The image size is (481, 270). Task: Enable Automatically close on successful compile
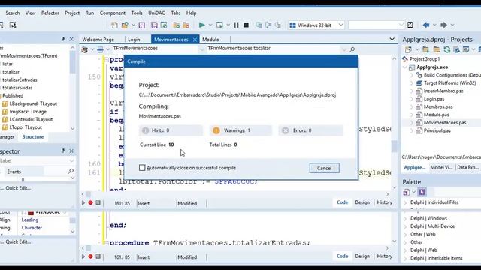pos(142,168)
